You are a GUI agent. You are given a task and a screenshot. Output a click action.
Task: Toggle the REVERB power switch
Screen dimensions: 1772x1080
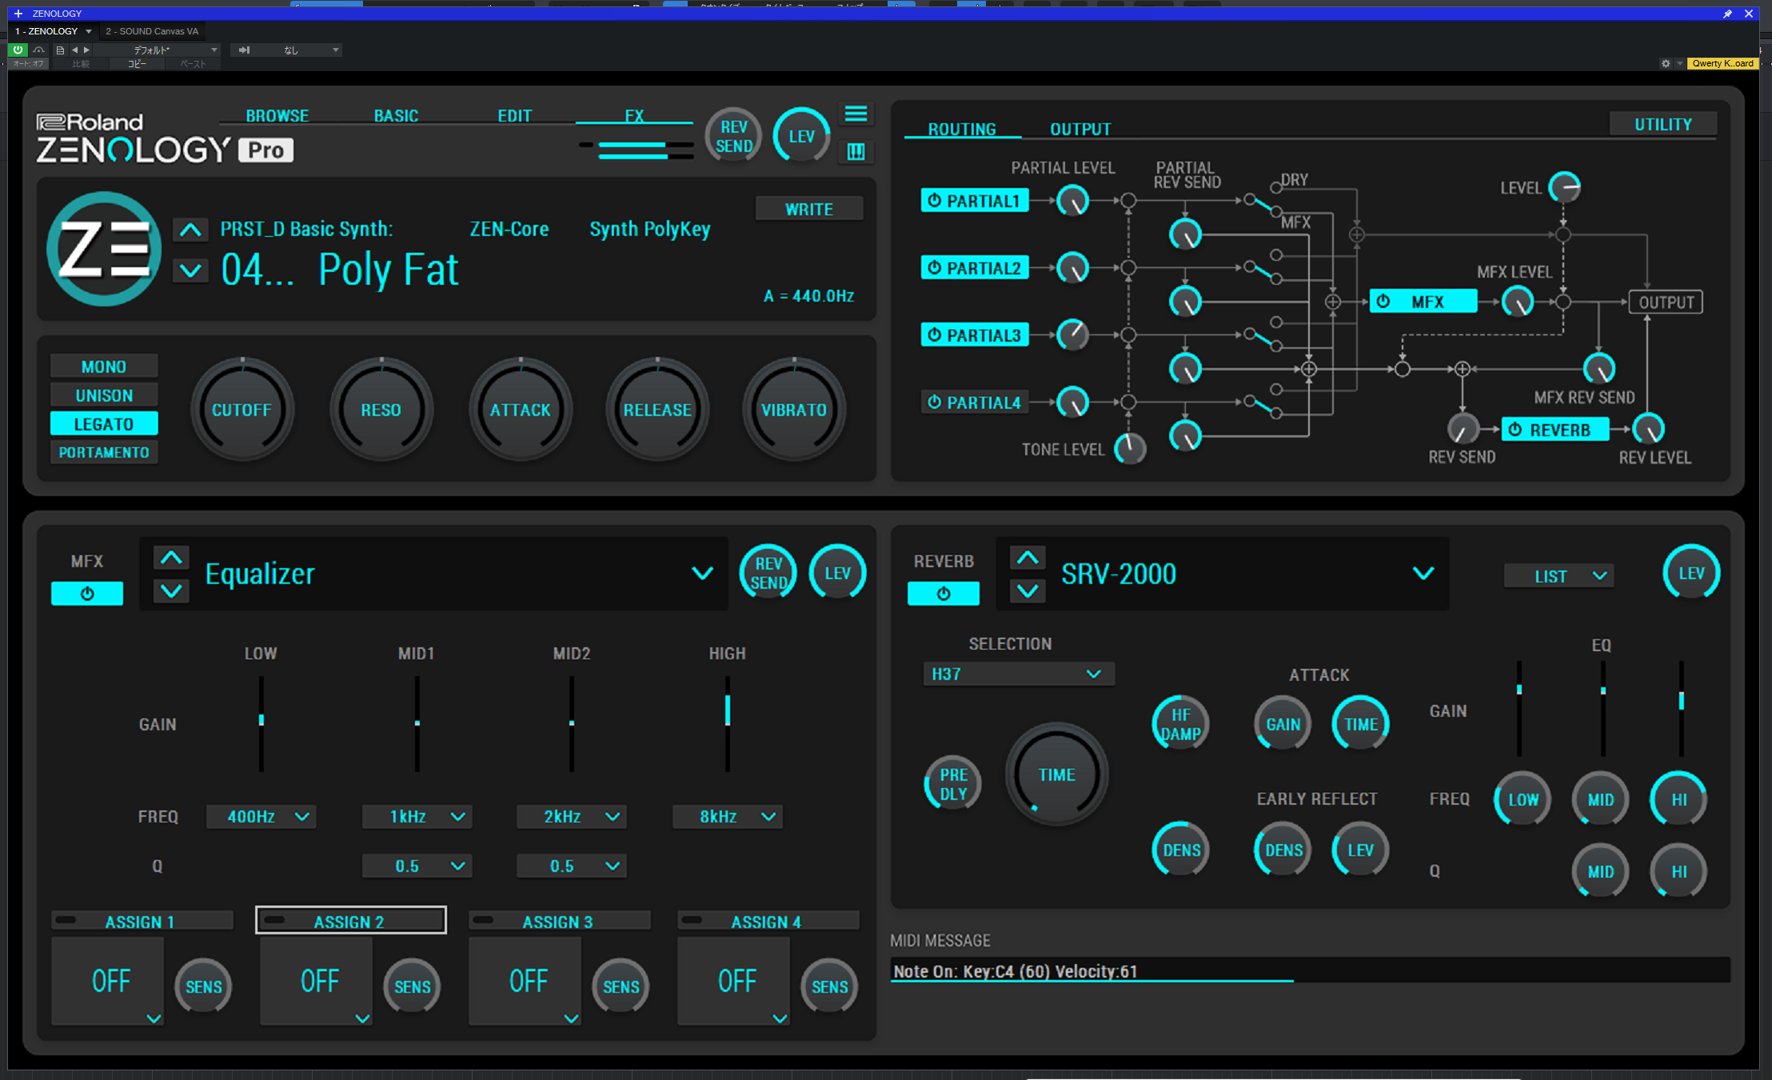coord(943,594)
